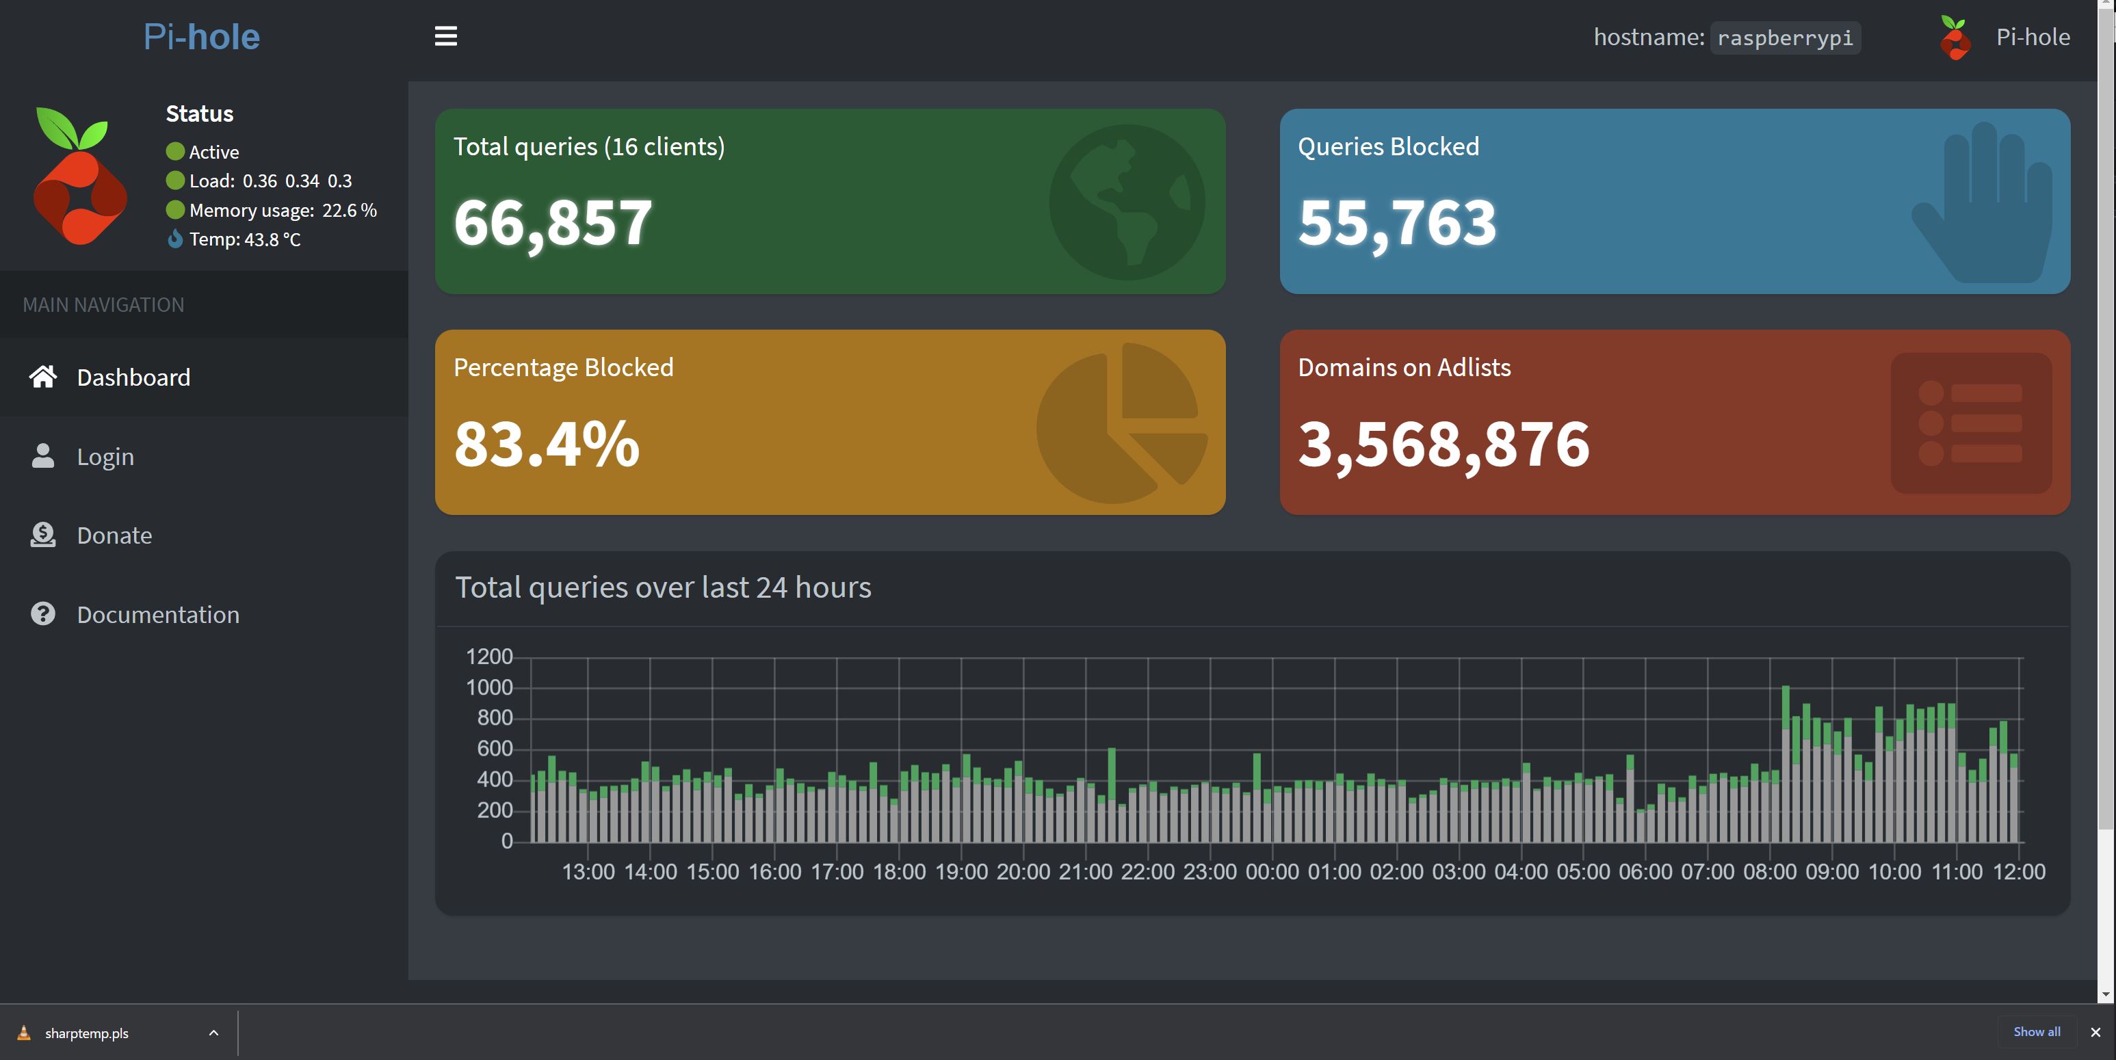Click the 12:00 label on chart axis
Screen dimensions: 2116x1060
(2019, 871)
